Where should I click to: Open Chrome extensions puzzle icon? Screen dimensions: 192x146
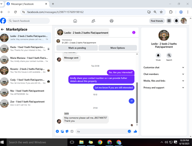[x=171, y=12]
